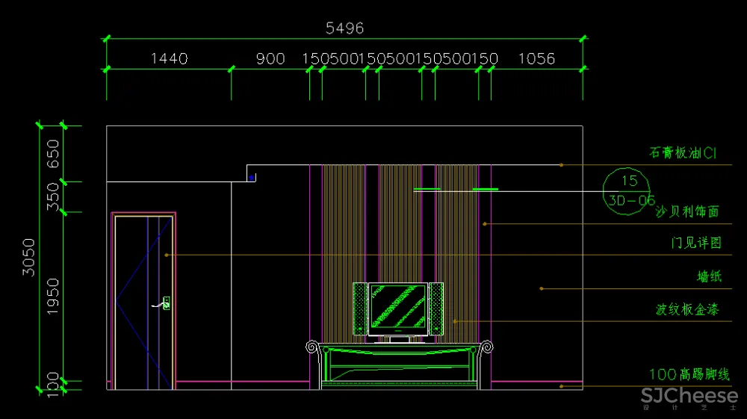Select the 沙贝利饰面 annotation label
This screenshot has width=747, height=419.
click(686, 212)
